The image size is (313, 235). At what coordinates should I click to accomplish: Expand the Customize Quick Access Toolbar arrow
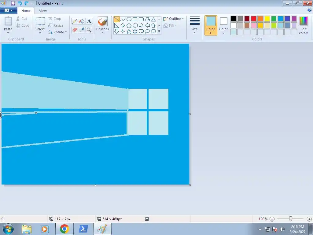pyautogui.click(x=32, y=3)
